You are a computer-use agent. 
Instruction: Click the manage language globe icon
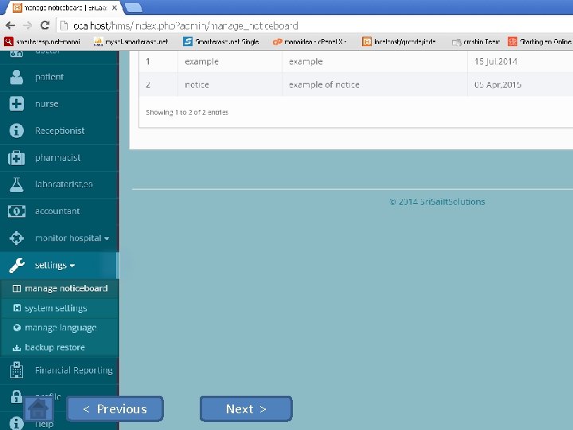tap(17, 327)
